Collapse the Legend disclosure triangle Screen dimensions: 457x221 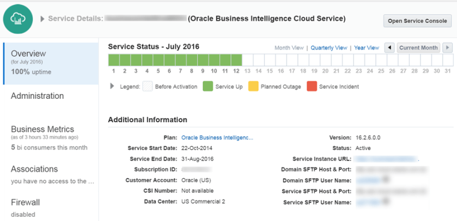click(113, 86)
